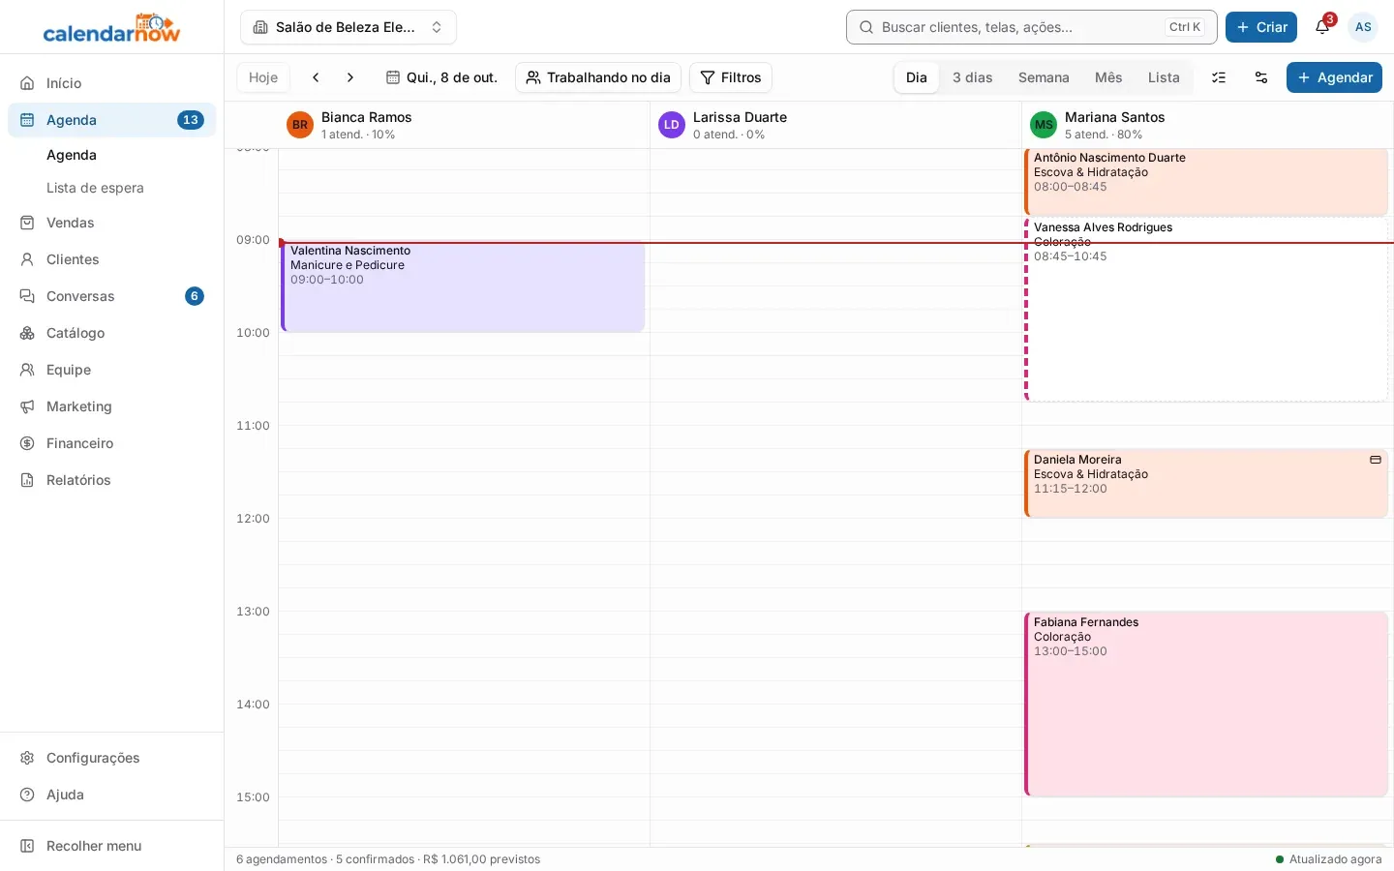Click the Hoje button
Screen dimensions: 1394x871
click(263, 77)
